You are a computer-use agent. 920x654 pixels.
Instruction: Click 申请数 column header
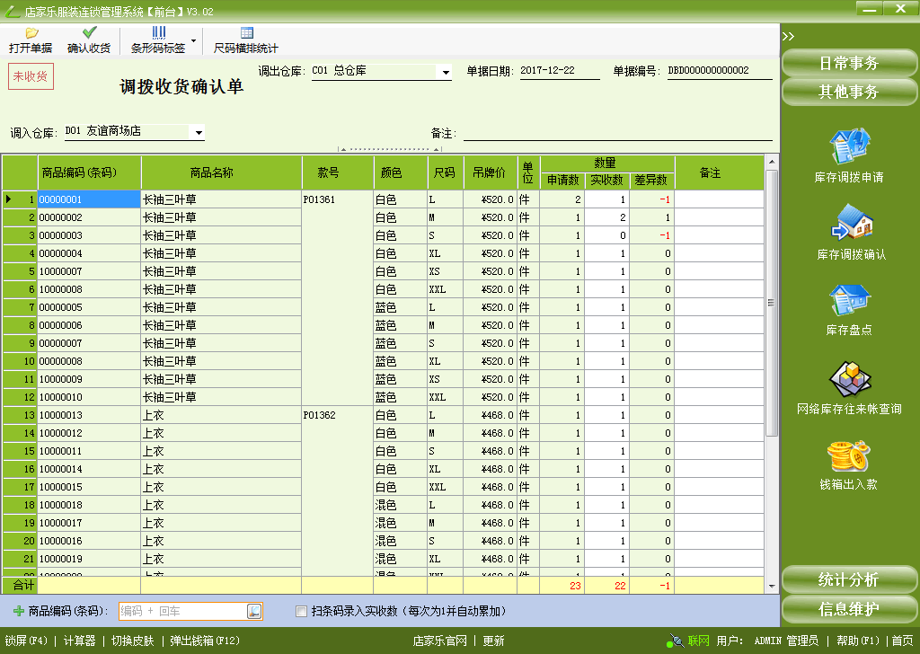(562, 180)
